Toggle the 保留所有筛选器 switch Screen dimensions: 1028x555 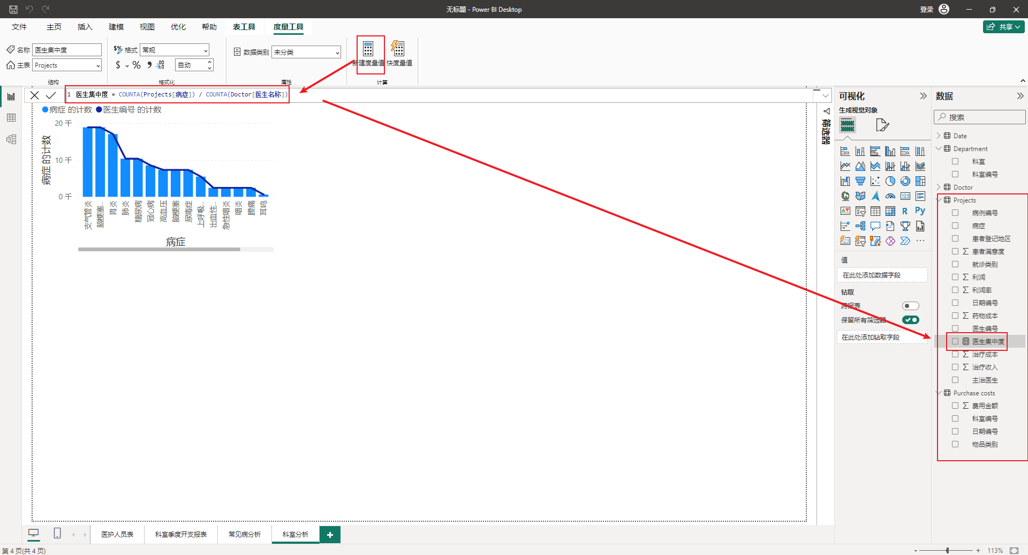[x=910, y=320]
